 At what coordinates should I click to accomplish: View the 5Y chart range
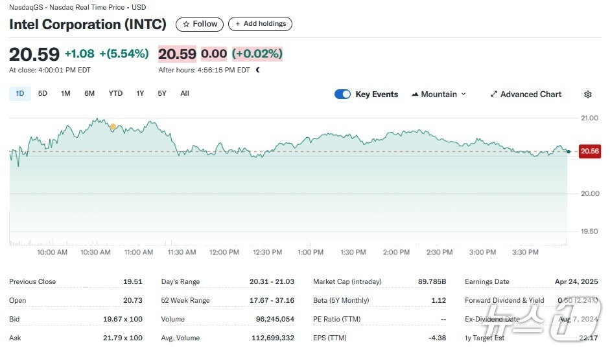tap(162, 94)
